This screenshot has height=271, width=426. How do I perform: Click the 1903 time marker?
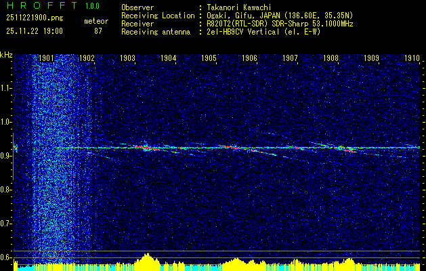(x=128, y=58)
